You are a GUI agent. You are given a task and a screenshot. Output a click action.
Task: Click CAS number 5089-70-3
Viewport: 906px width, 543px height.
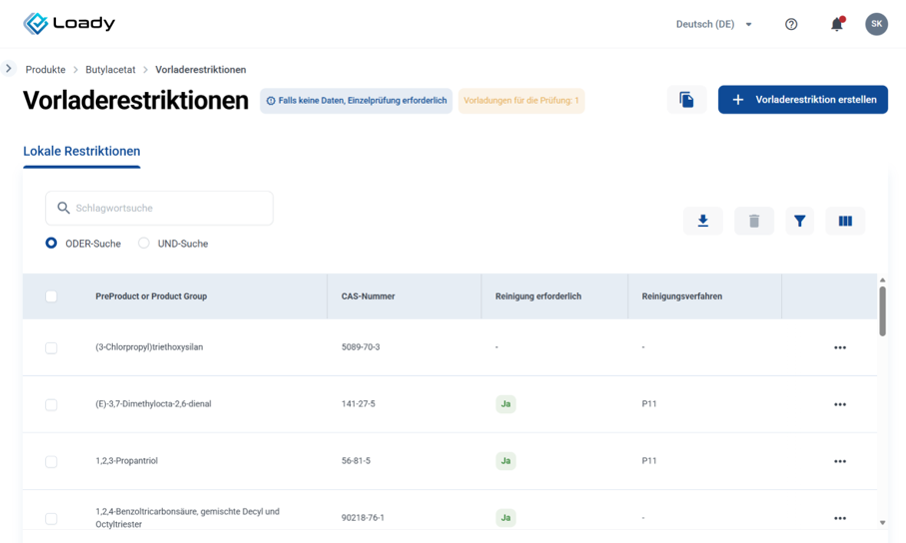coord(361,347)
